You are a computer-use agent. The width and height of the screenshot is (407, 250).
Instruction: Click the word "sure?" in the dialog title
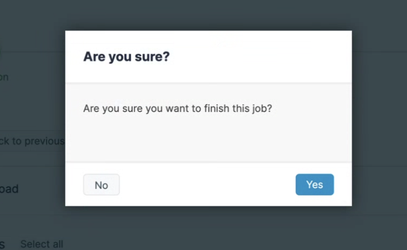(x=152, y=56)
